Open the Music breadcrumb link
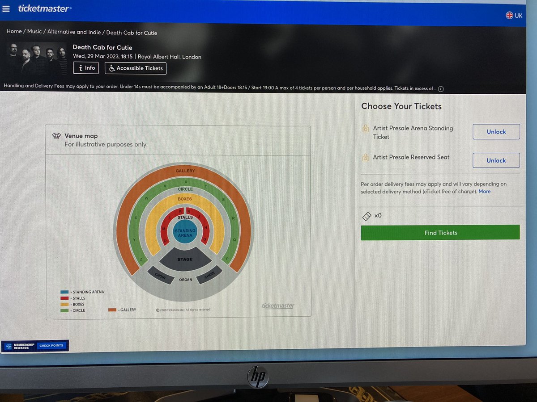 coord(34,32)
